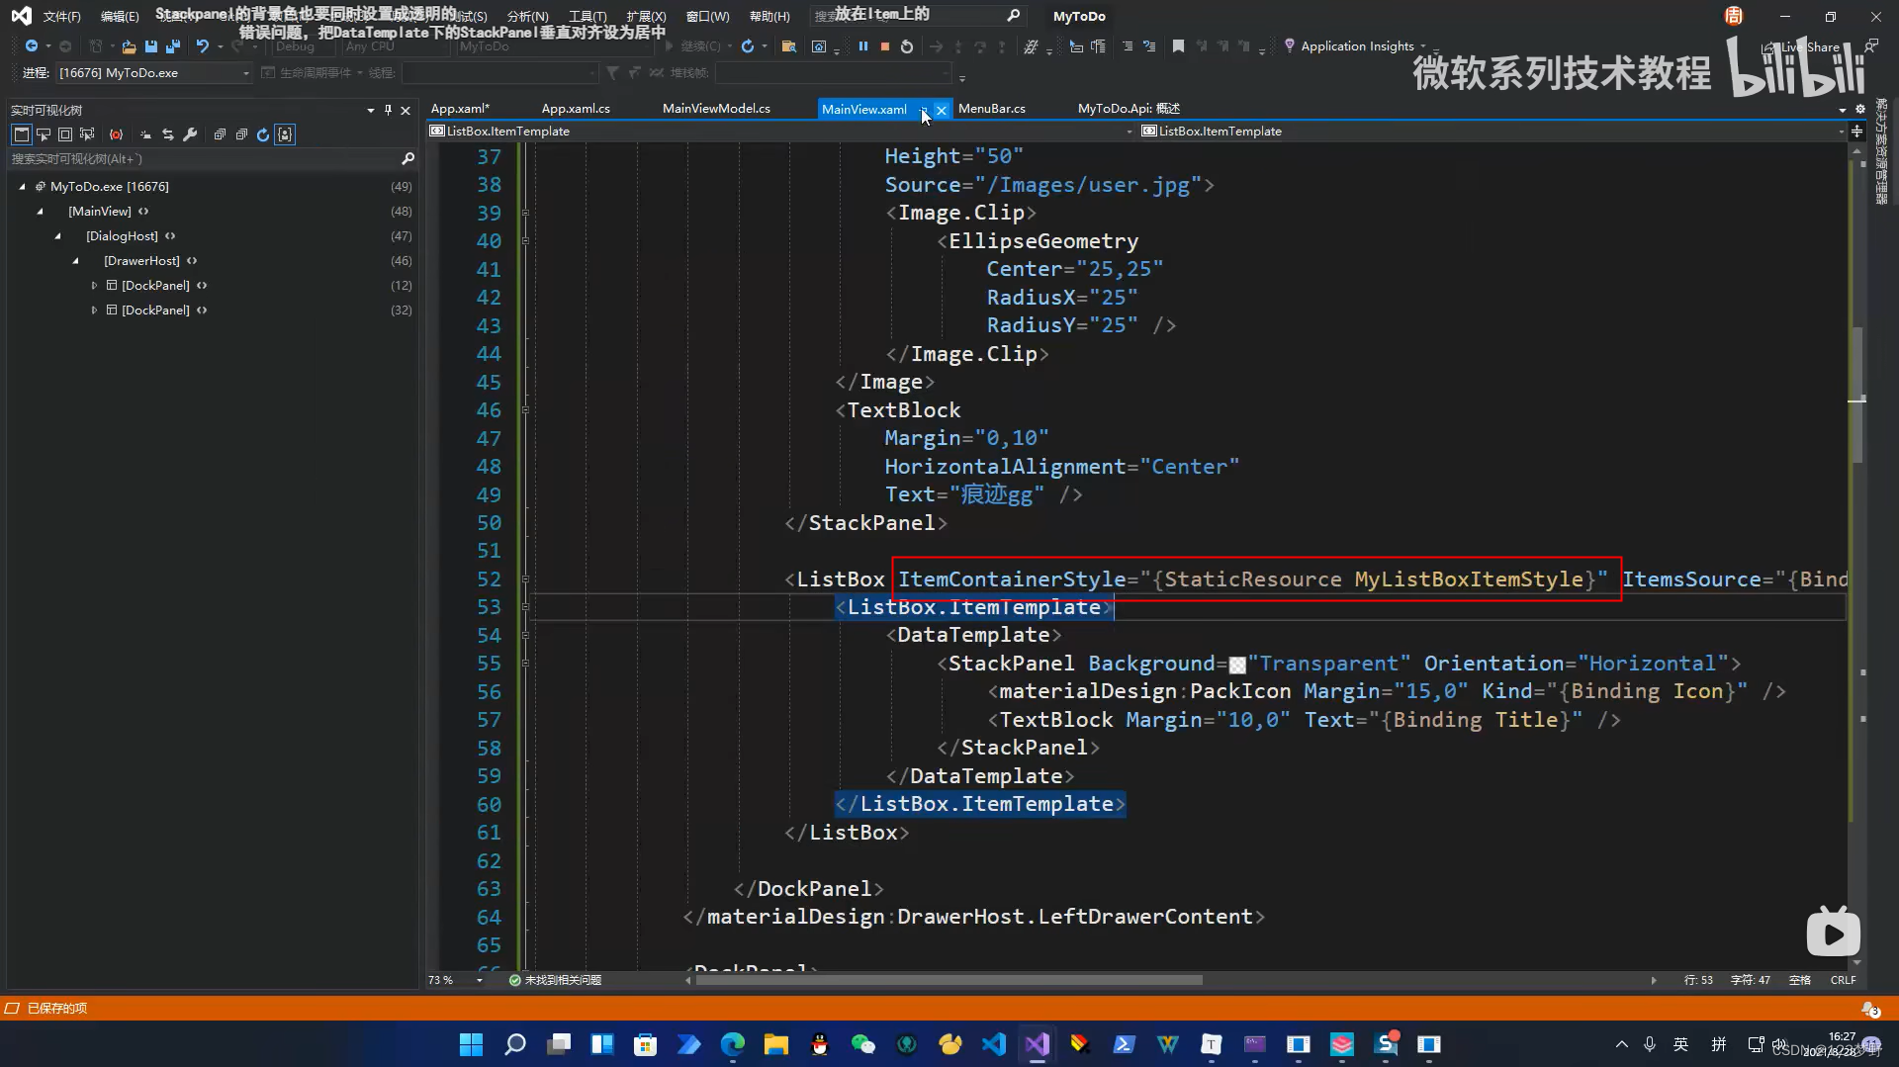Open Microsoft Edge from the taskbar
This screenshot has height=1067, width=1899.
(x=733, y=1044)
